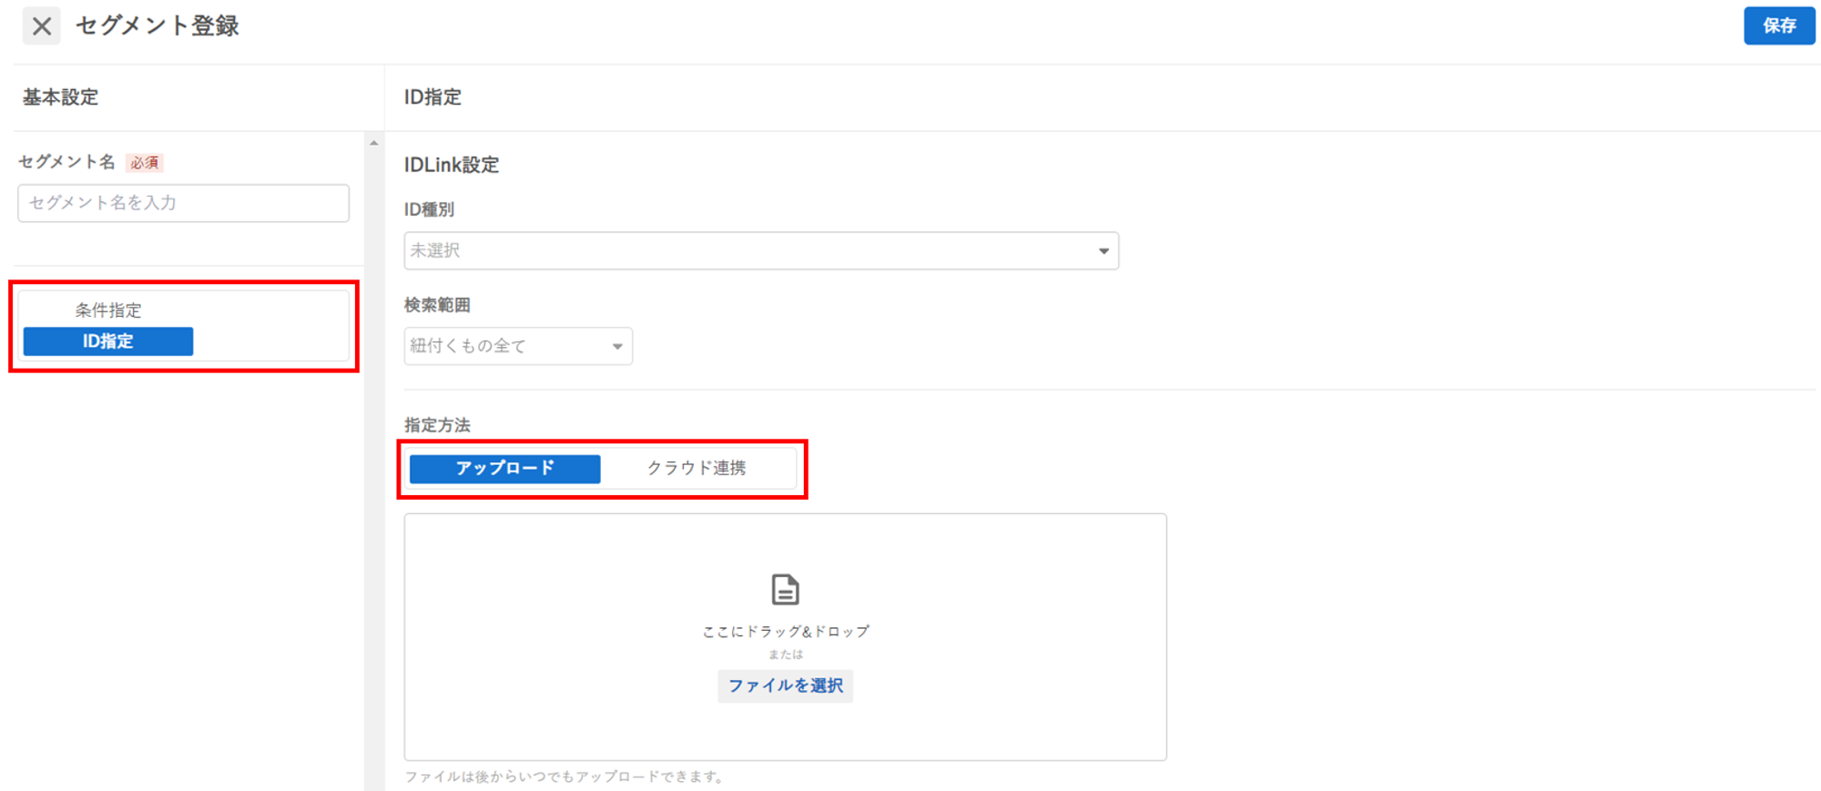Click the IDLink設定 heading
This screenshot has height=791, width=1821.
tap(452, 165)
